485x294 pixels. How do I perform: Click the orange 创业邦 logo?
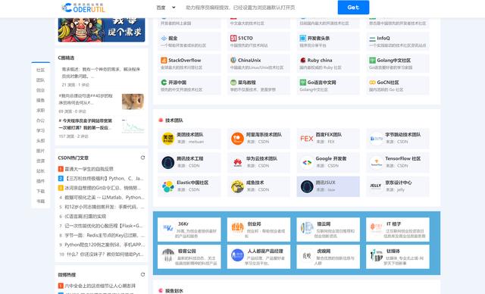(x=237, y=227)
